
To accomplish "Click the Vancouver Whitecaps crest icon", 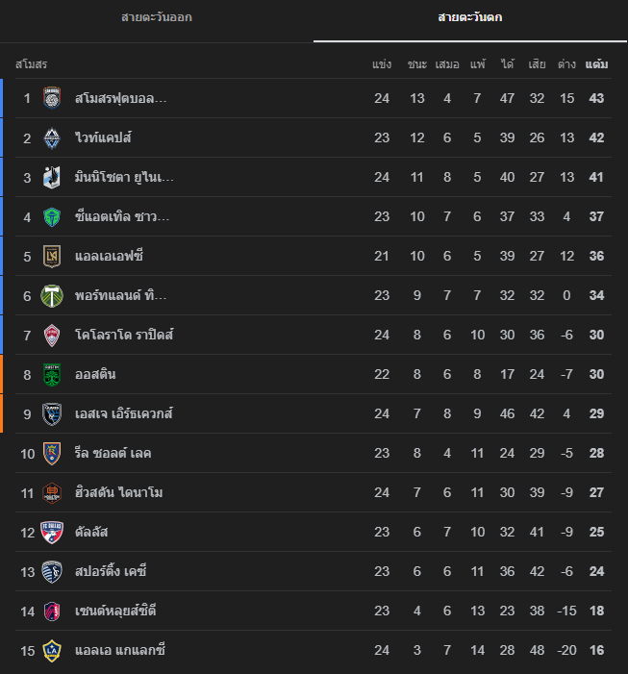I will tap(52, 138).
